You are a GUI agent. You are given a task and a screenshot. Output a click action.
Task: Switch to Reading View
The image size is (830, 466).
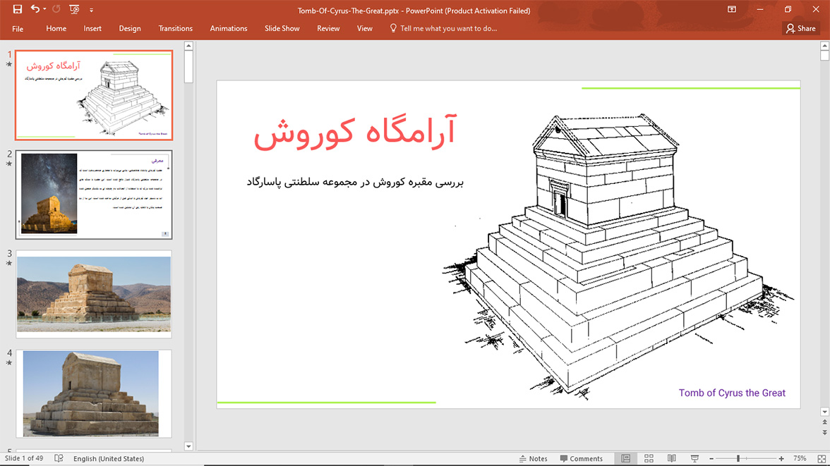coord(672,458)
